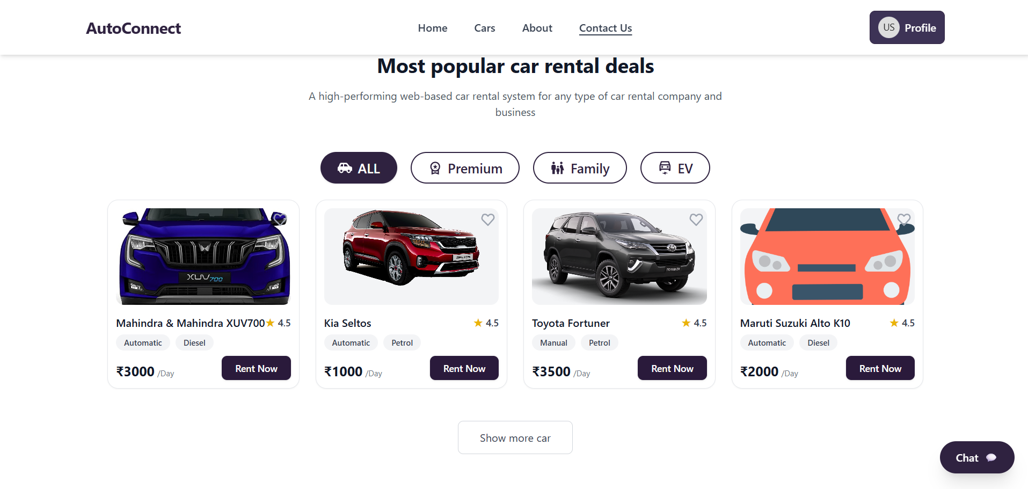Image resolution: width=1028 pixels, height=489 pixels.
Task: Open the Mahindra XUV700 car image
Action: [x=203, y=257]
